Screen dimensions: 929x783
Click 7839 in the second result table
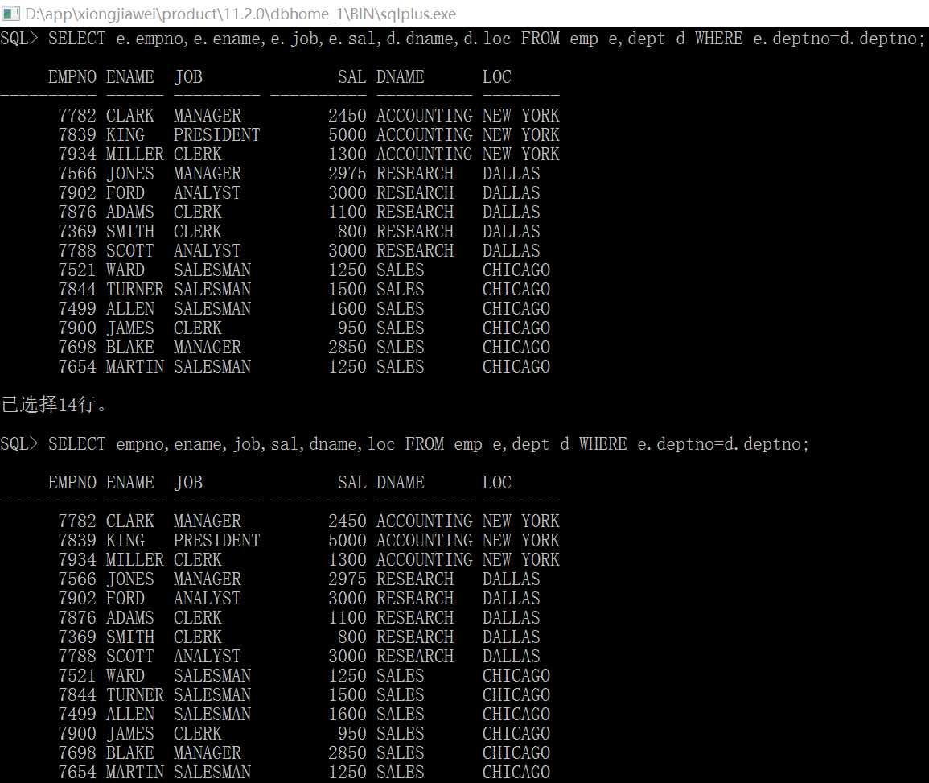pos(77,541)
